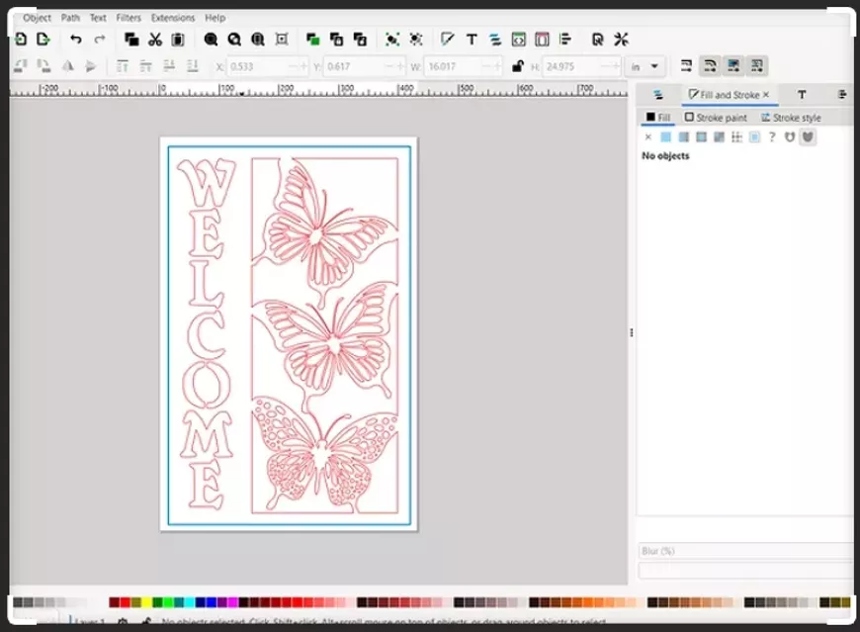Undo the last action
The height and width of the screenshot is (632, 860).
point(76,39)
